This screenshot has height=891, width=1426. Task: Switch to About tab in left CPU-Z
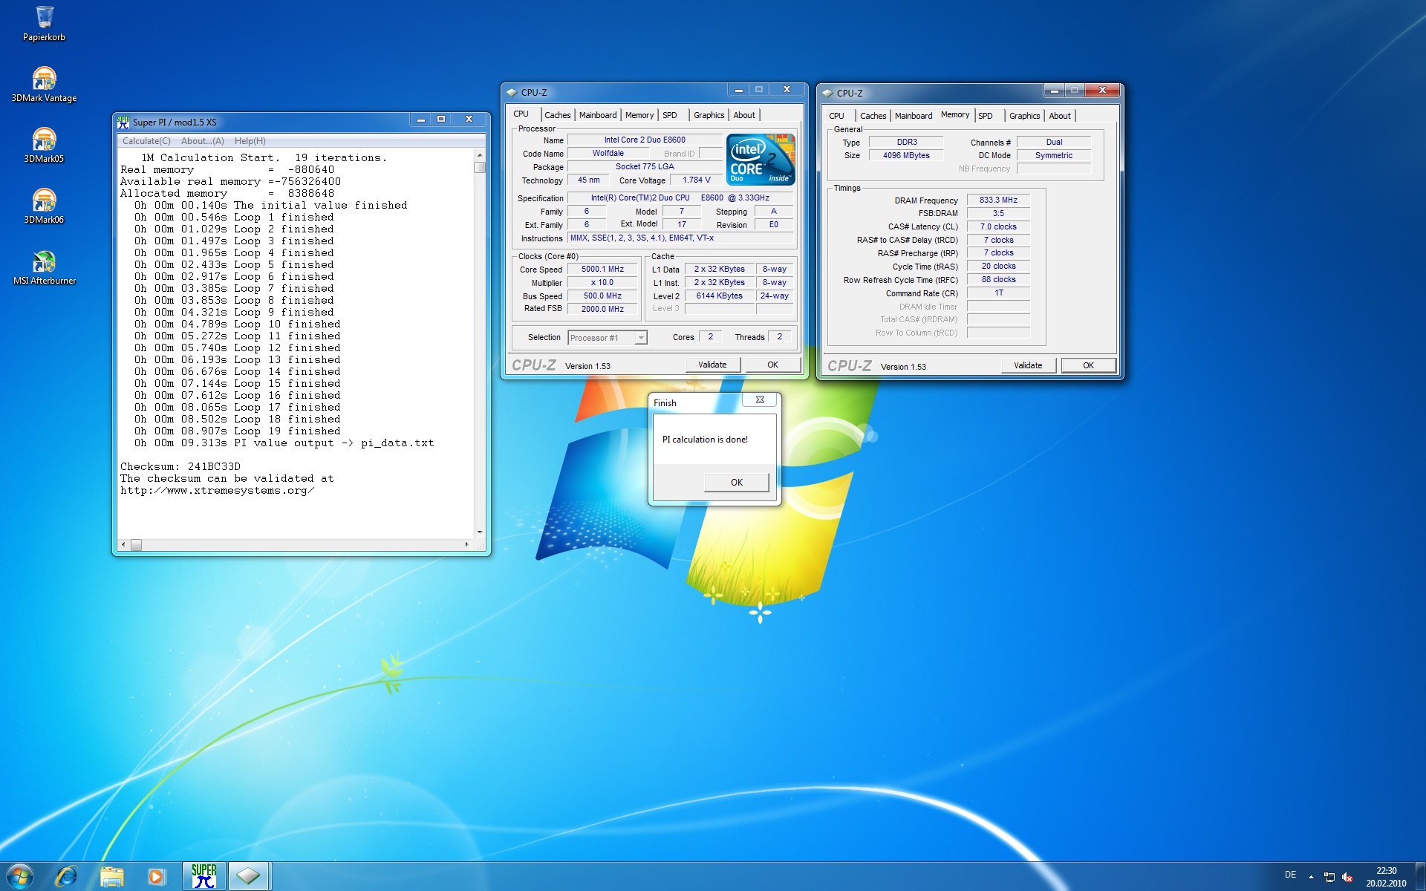coord(744,115)
